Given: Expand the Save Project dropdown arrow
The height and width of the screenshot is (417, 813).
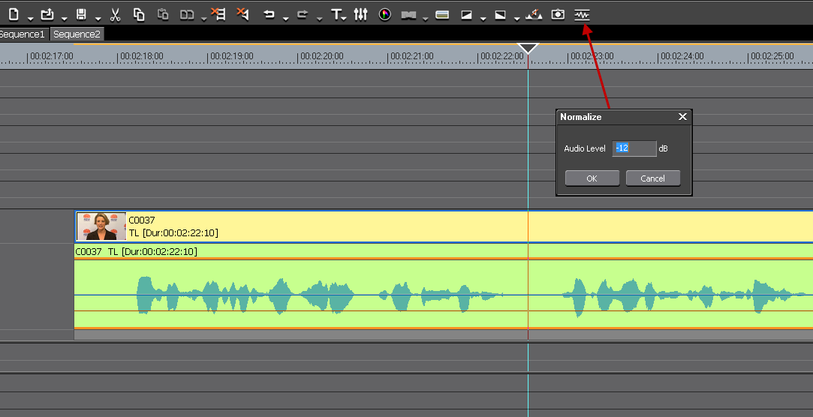Looking at the screenshot, I should click(x=98, y=19).
